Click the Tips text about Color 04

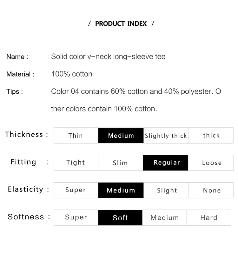[x=136, y=100]
